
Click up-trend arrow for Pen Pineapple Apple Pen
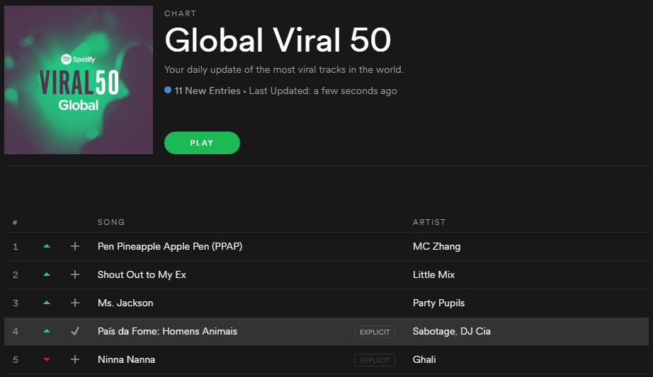(47, 246)
